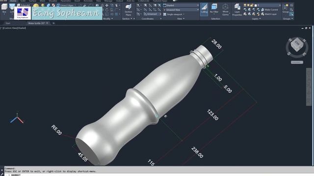This screenshot has width=314, height=176.
Task: Open the Annotate ribbon tab
Action: coord(88,1)
